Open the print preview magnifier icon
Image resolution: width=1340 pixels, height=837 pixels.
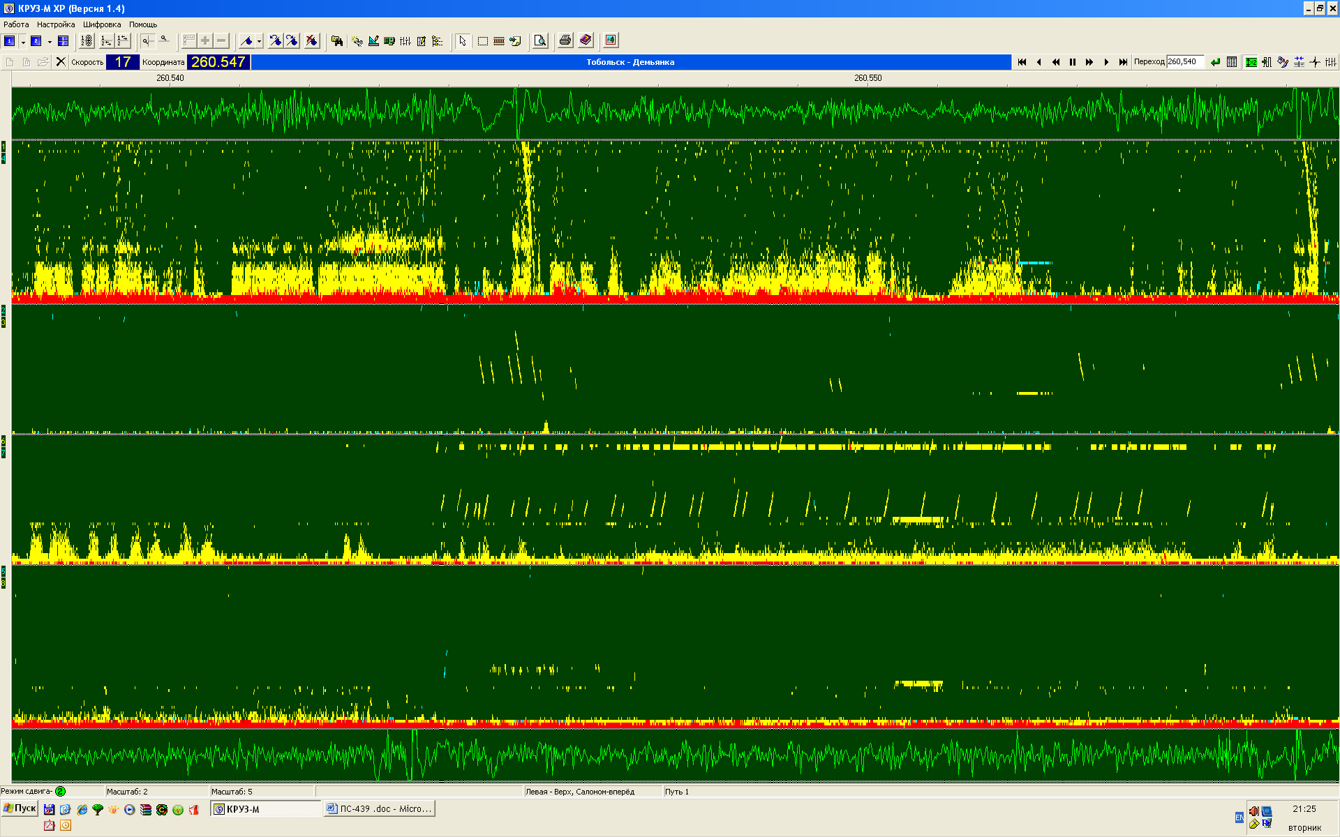click(x=540, y=41)
